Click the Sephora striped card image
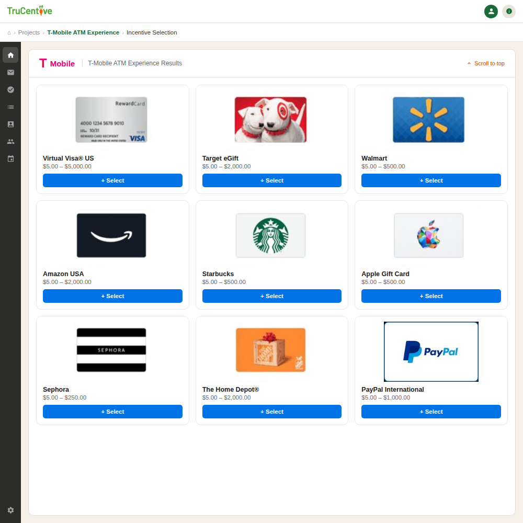This screenshot has height=523, width=523. pyautogui.click(x=111, y=350)
